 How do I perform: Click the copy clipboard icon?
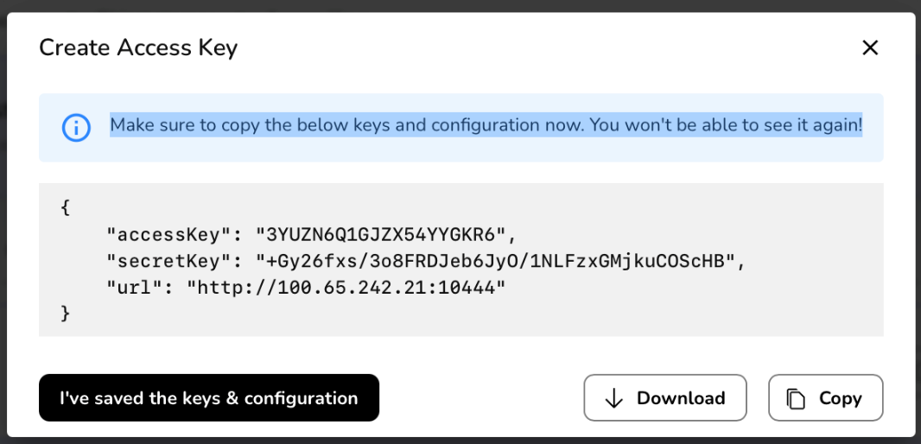coord(795,398)
